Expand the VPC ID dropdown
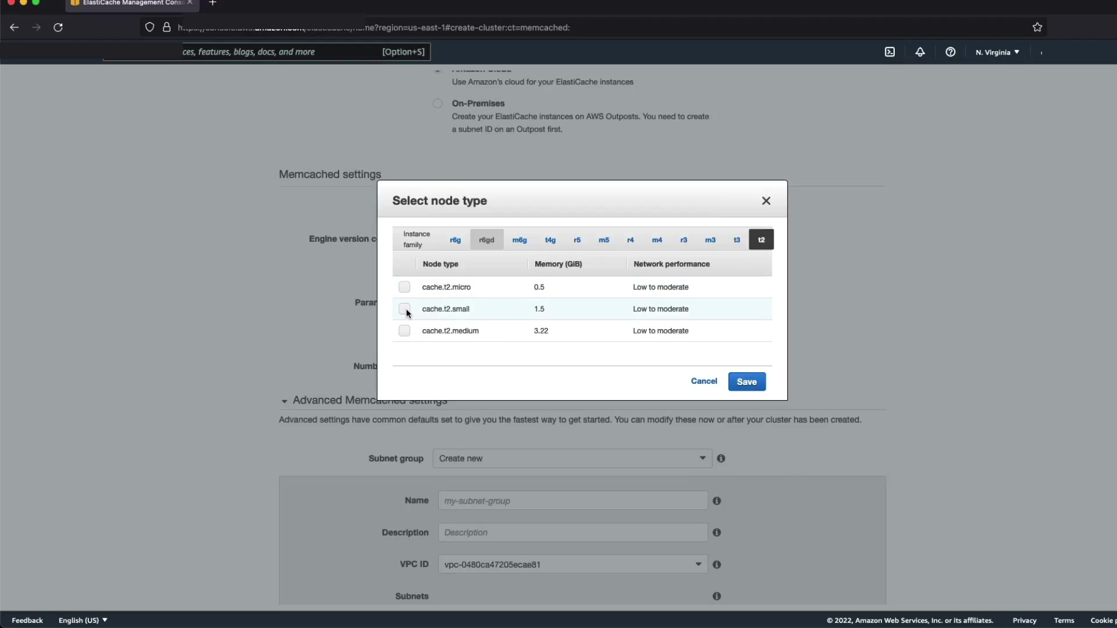The height and width of the screenshot is (628, 1117). [x=572, y=564]
